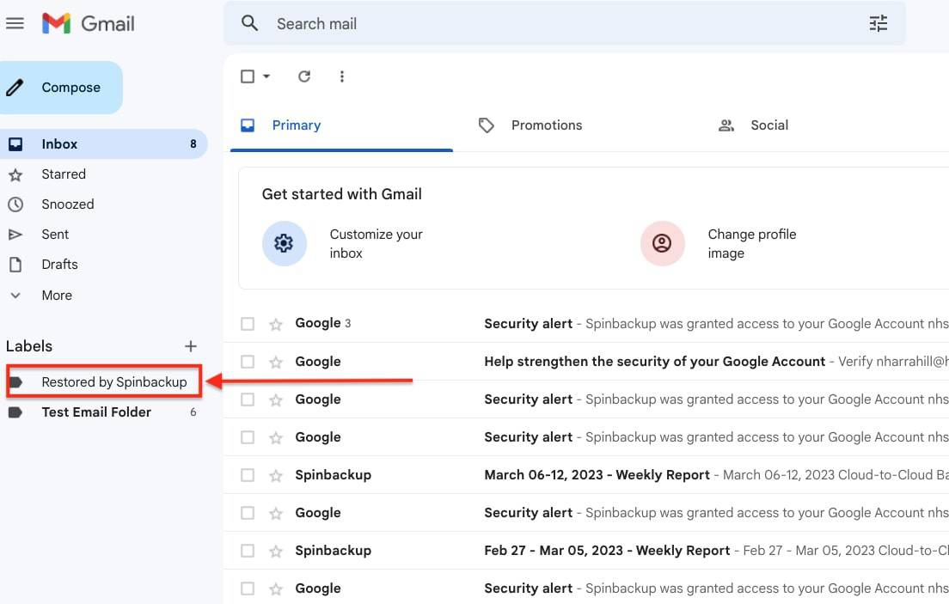Viewport: 949px width, 604px height.
Task: Open the Google 3 Security alert conversation
Action: click(x=586, y=324)
